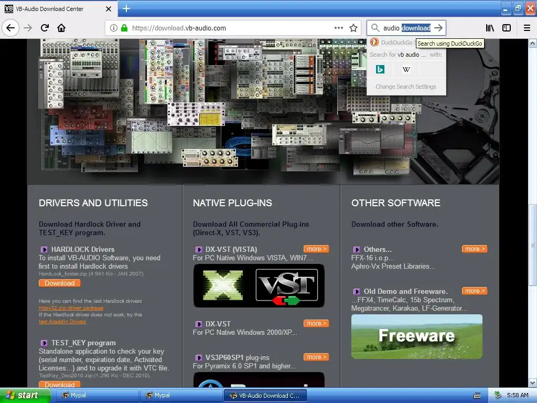537x403 pixels.
Task: Click the arrow bullet beside TEST_KEY program
Action: coord(44,343)
